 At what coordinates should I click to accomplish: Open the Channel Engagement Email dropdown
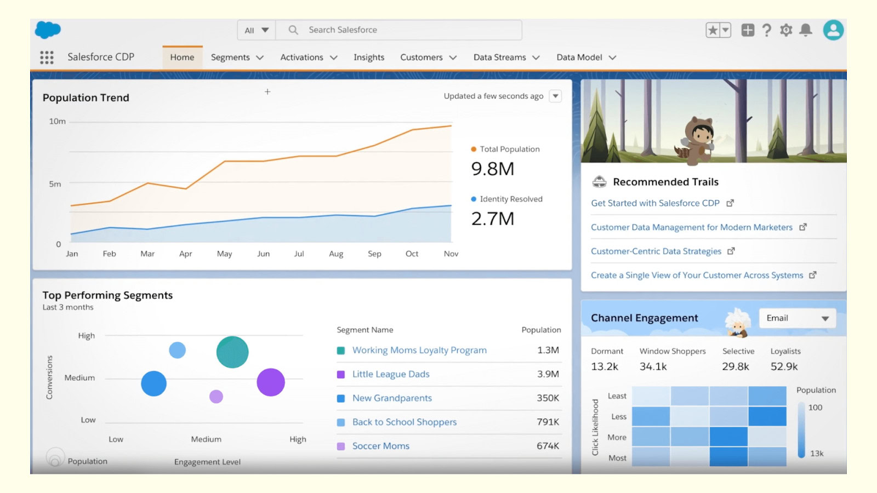(x=798, y=318)
